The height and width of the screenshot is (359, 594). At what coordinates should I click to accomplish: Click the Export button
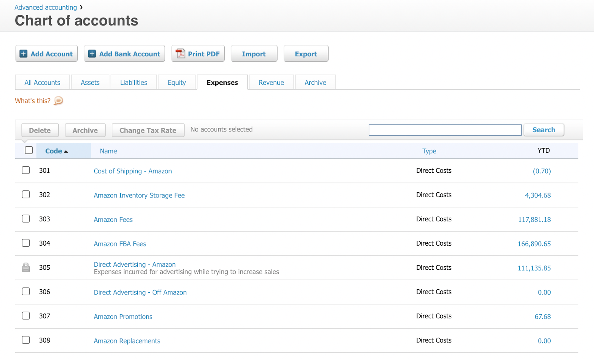(x=306, y=54)
